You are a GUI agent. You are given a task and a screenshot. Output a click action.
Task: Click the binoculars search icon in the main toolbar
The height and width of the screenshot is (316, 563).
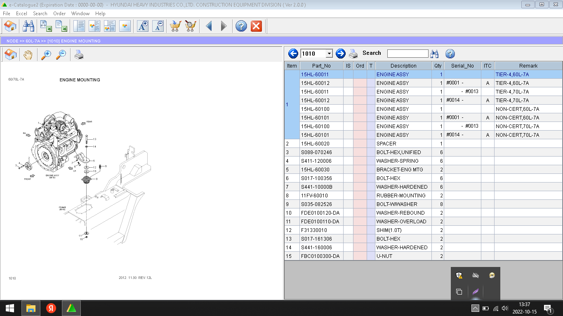(28, 26)
